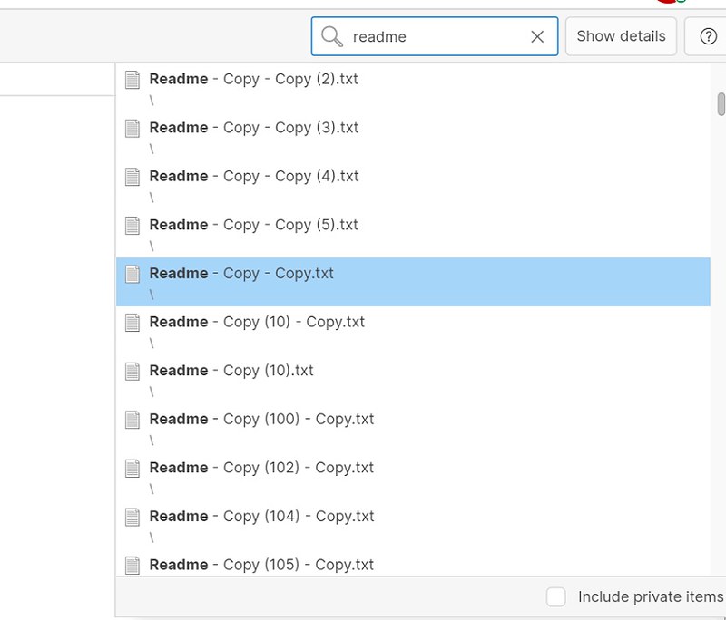Click the magnifying glass search icon
This screenshot has width=726, height=620.
[x=333, y=36]
